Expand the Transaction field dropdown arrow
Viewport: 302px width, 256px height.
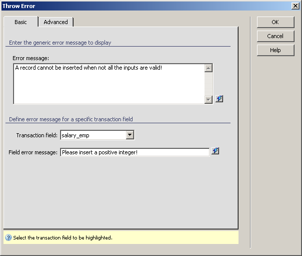pos(130,135)
